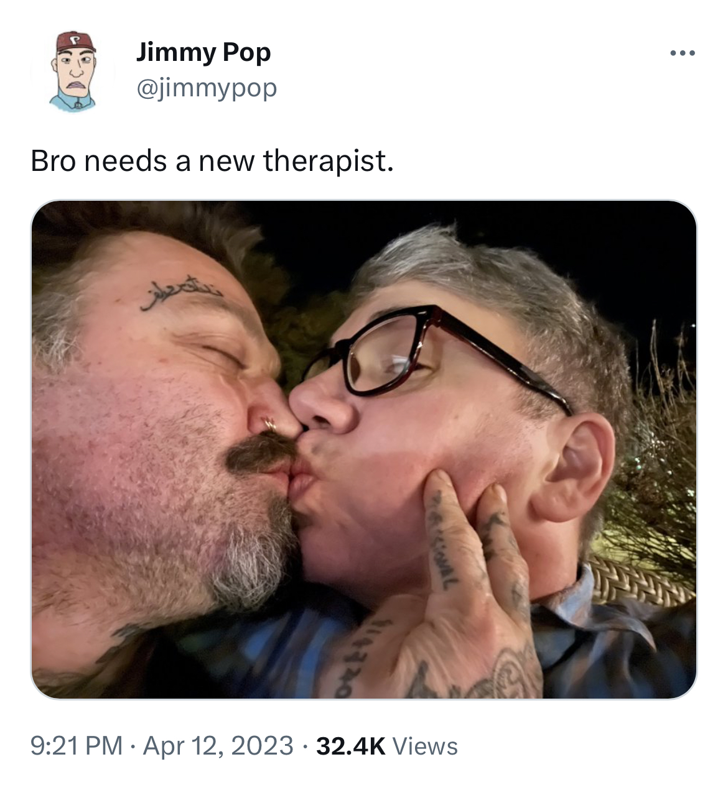
Task: Click the bold '32.4K' number
Action: (351, 745)
